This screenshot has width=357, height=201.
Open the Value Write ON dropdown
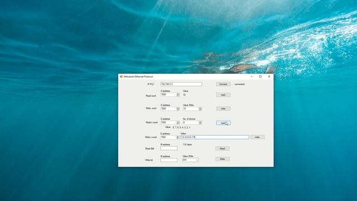coord(191,160)
